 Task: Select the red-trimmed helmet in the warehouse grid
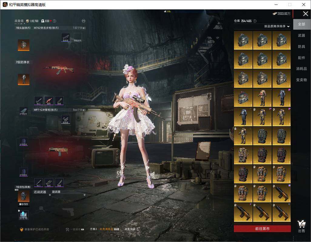tap(243, 98)
